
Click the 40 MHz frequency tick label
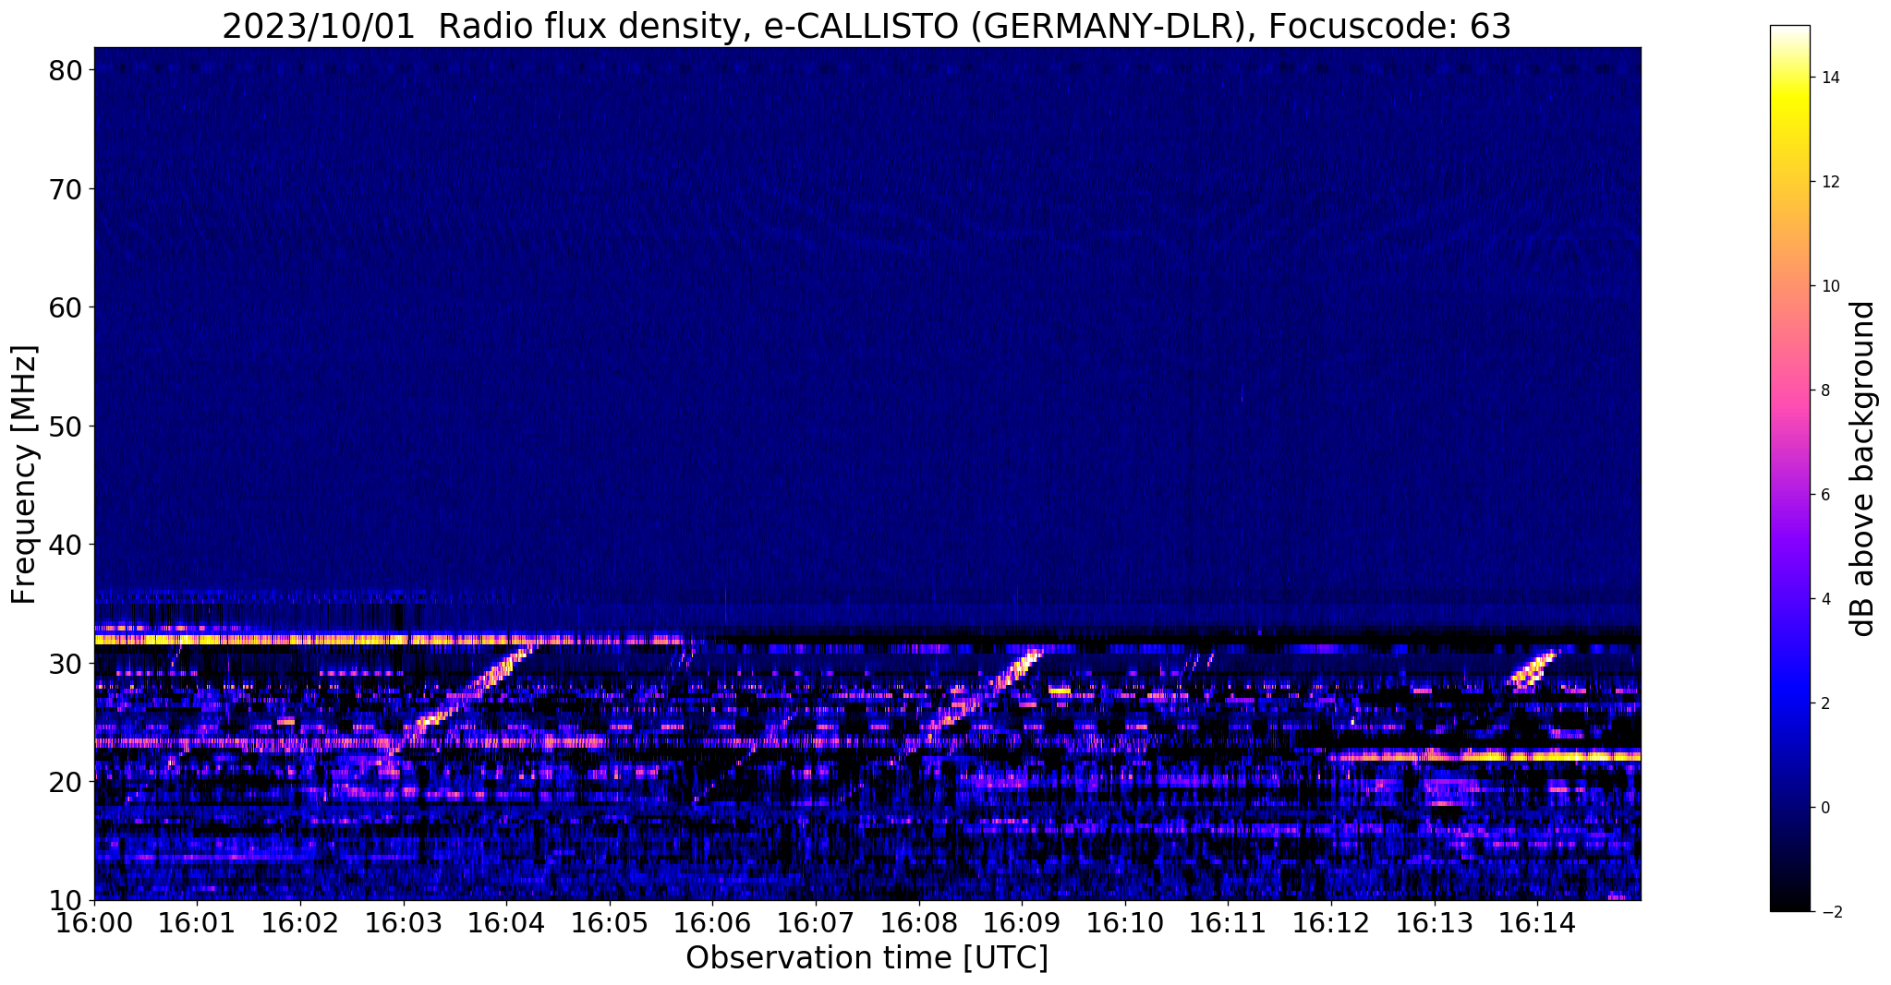pyautogui.click(x=66, y=545)
